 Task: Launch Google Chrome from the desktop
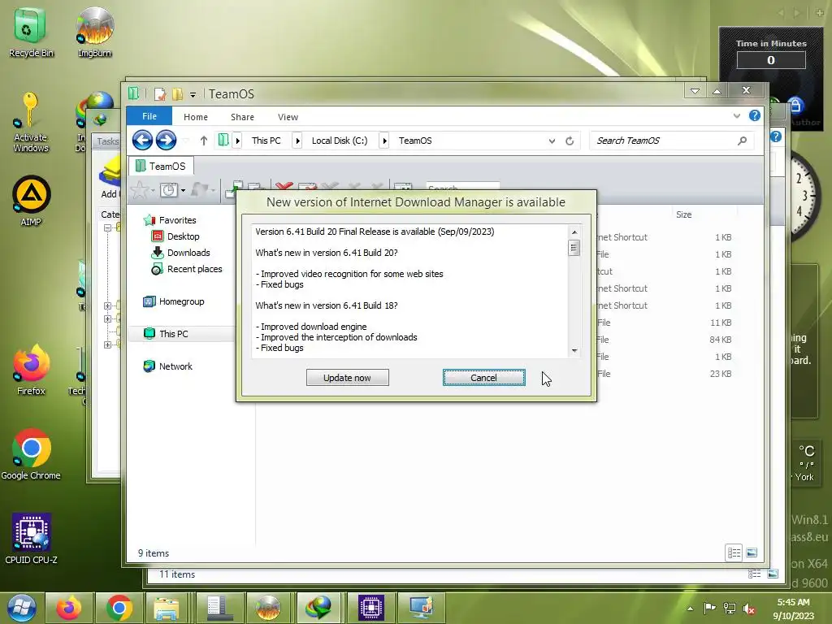(x=31, y=455)
